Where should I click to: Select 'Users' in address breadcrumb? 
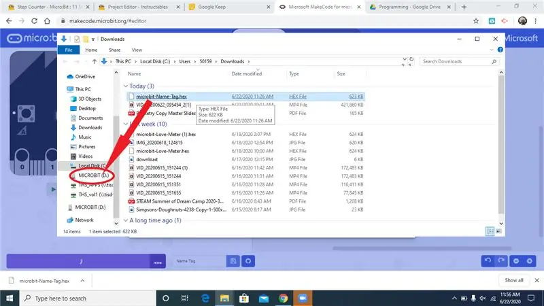click(184, 61)
